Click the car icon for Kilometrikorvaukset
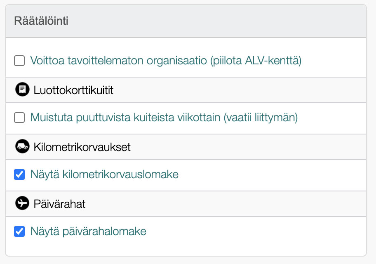Viewport: 376px width, 264px height. (22, 146)
